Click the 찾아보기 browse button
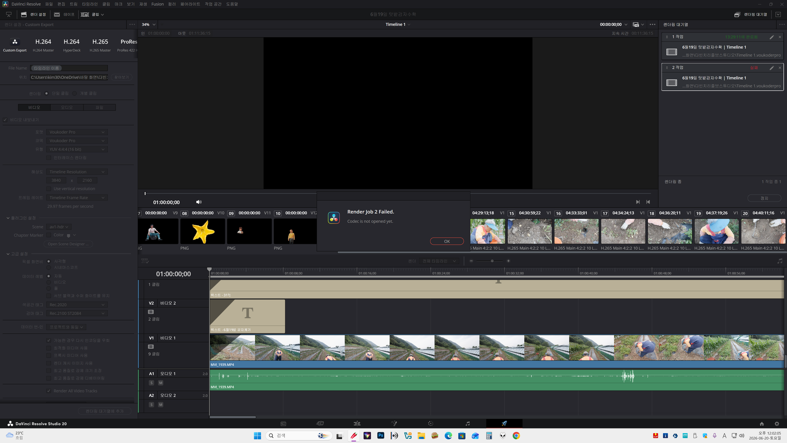The height and width of the screenshot is (443, 787). tap(122, 77)
